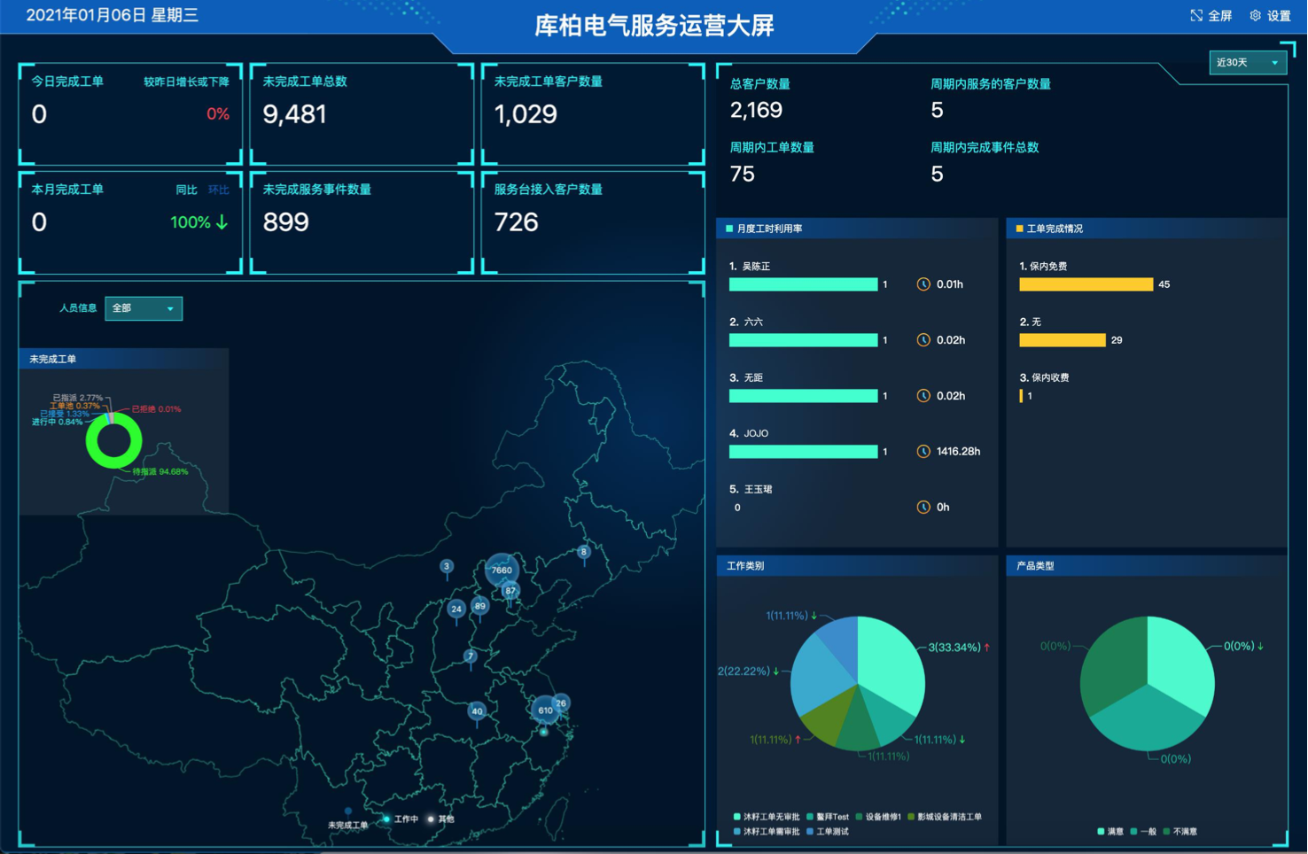Click the map marker labeled 24
Screen dimensions: 1308x854
(456, 609)
